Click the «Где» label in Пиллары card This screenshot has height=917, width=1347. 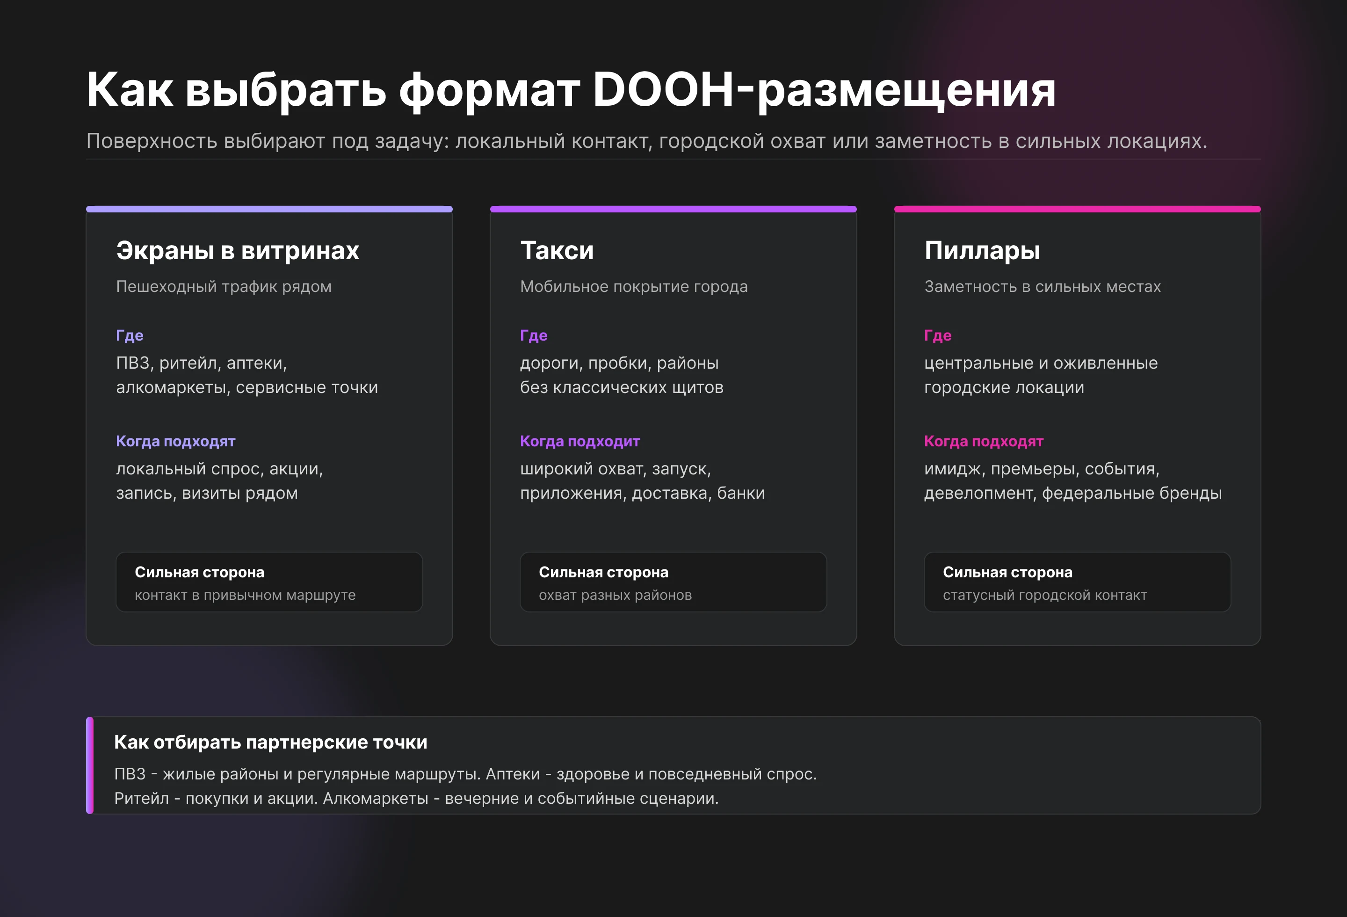(938, 335)
